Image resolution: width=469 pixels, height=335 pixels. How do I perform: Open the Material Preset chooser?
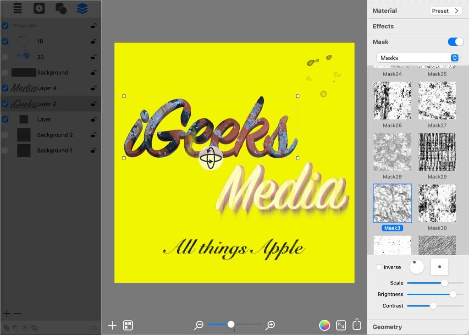click(446, 11)
